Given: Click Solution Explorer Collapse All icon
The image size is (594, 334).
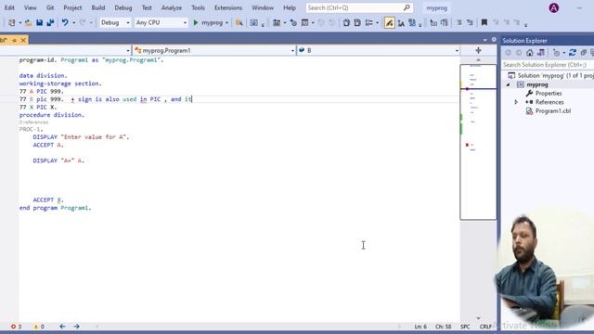Looking at the screenshot, I should click(x=584, y=53).
